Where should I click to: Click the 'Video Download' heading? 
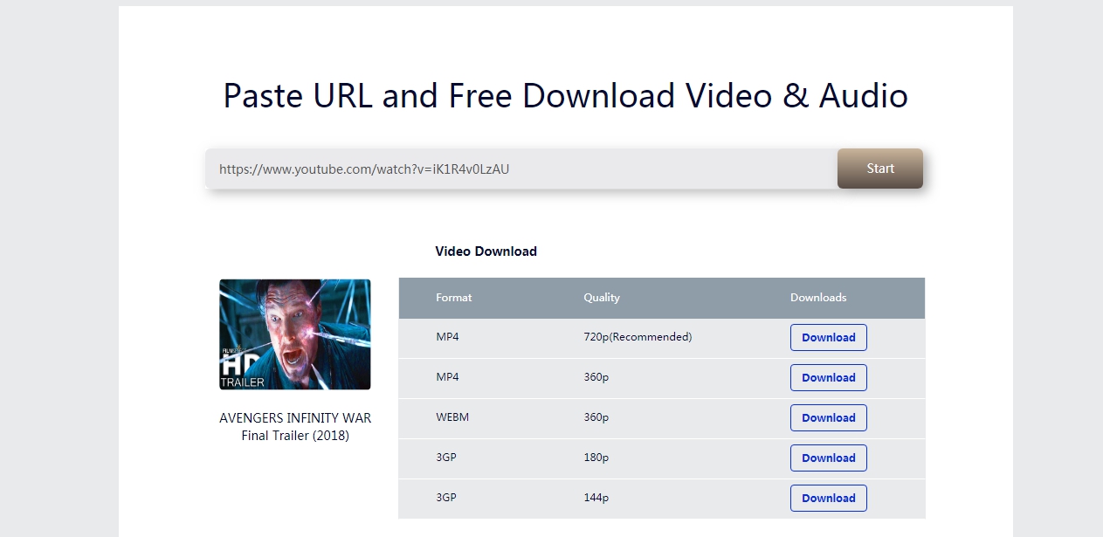coord(486,251)
